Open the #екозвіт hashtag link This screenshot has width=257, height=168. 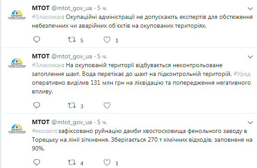click(43, 131)
